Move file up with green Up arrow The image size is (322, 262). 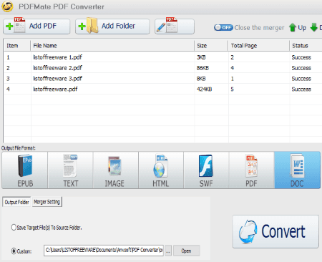(x=298, y=28)
